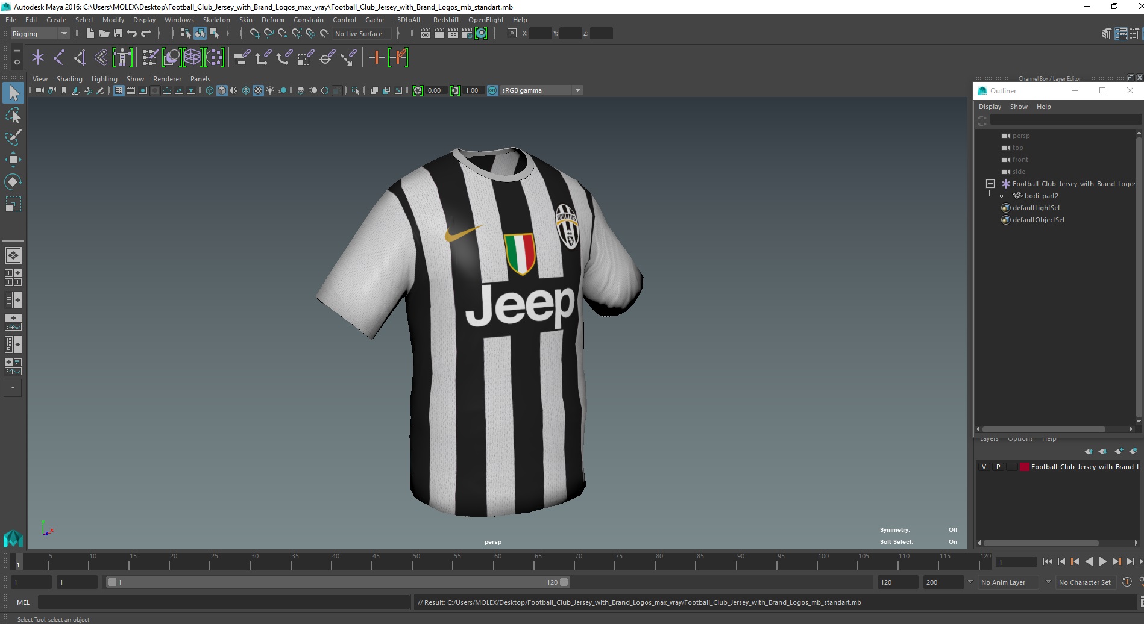Play the animation backwards
Image resolution: width=1144 pixels, height=624 pixels.
(x=1089, y=561)
